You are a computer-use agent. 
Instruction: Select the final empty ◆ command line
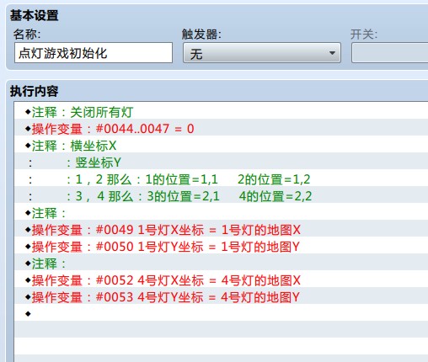222,313
